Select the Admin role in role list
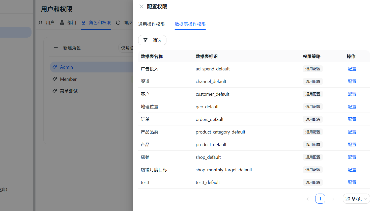This screenshot has width=375, height=211. [92, 67]
